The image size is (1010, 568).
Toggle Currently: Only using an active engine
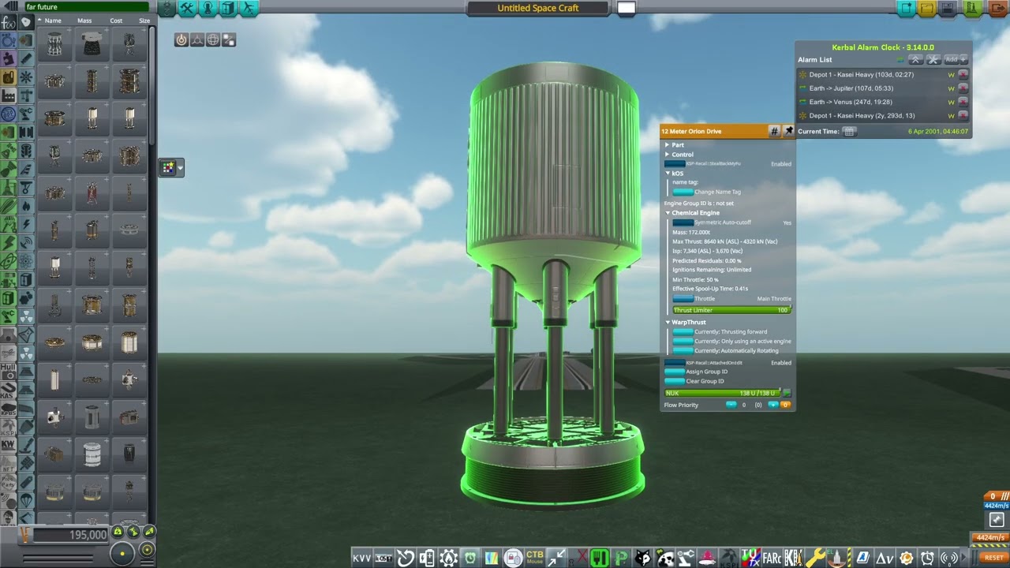[683, 342]
